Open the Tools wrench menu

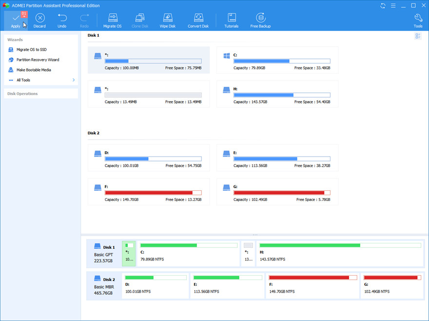[418, 21]
